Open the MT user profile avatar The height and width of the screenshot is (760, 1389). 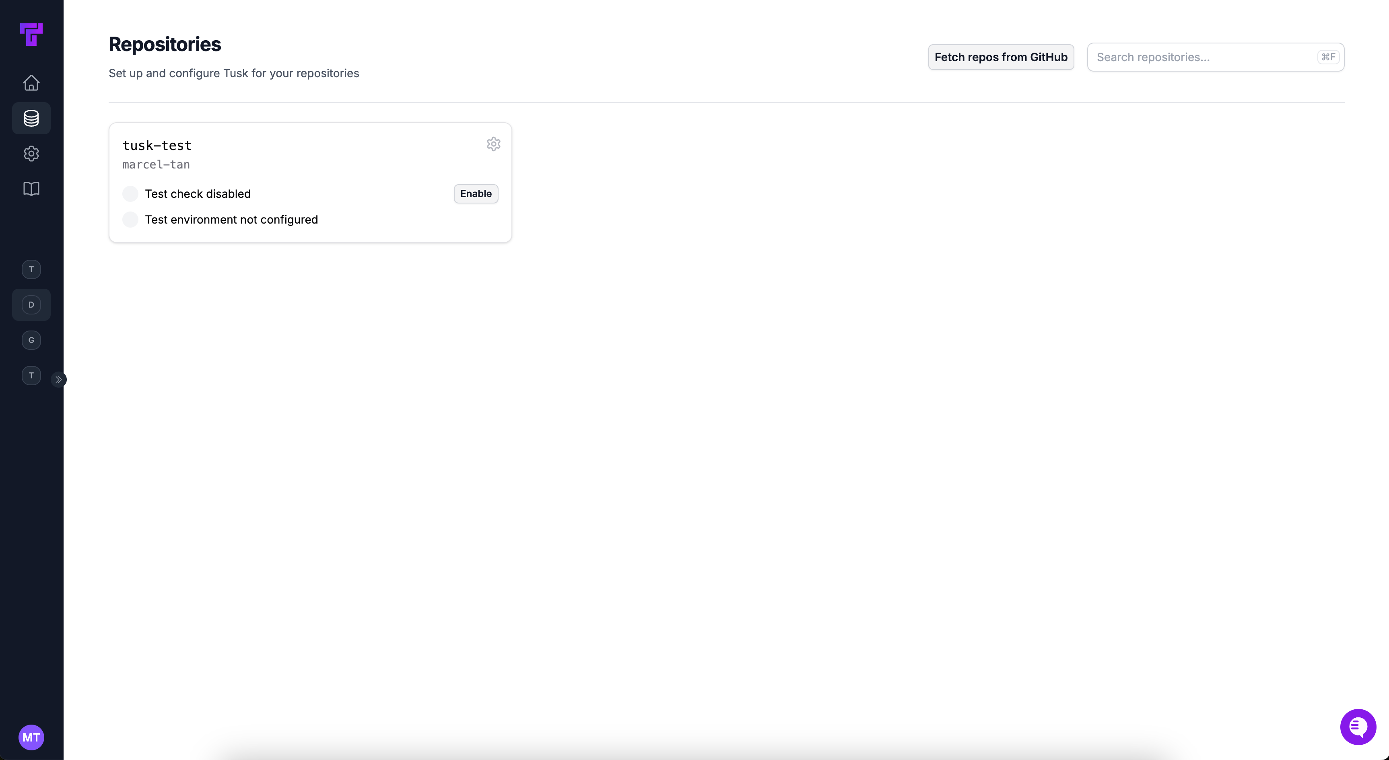31,737
